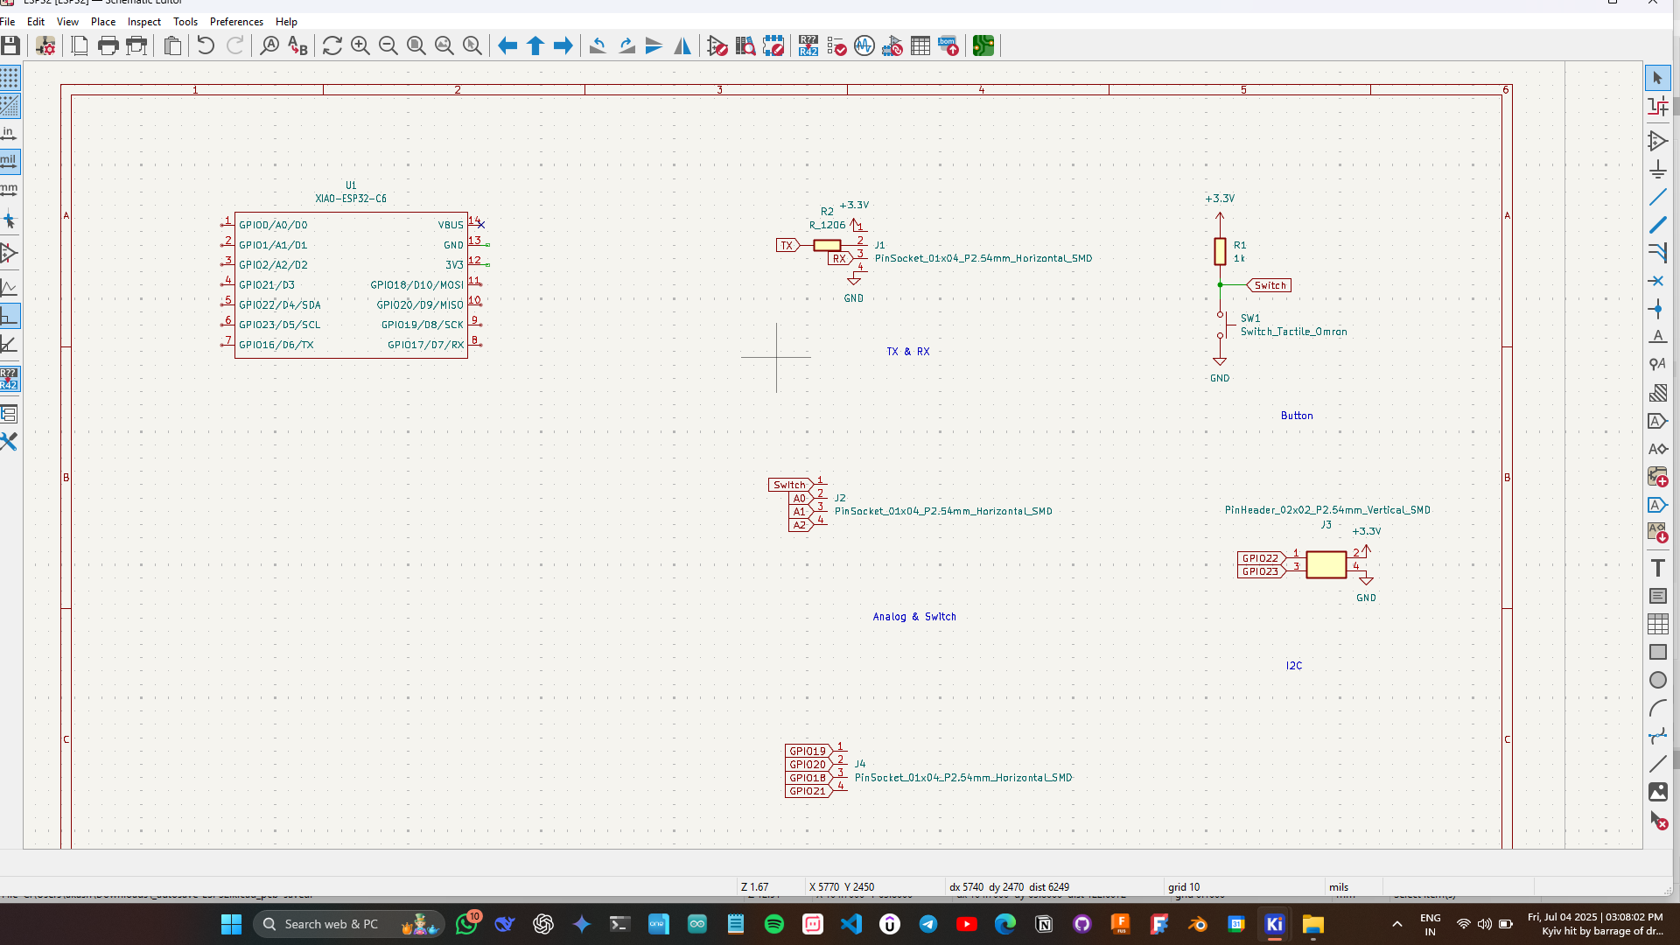Image resolution: width=1680 pixels, height=945 pixels.
Task: Select the arrow selection tool
Action: click(x=1657, y=78)
